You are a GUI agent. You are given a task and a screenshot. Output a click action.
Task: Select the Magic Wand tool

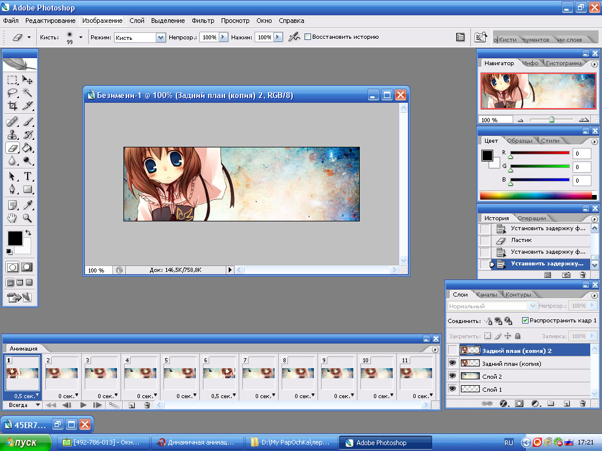pyautogui.click(x=27, y=92)
